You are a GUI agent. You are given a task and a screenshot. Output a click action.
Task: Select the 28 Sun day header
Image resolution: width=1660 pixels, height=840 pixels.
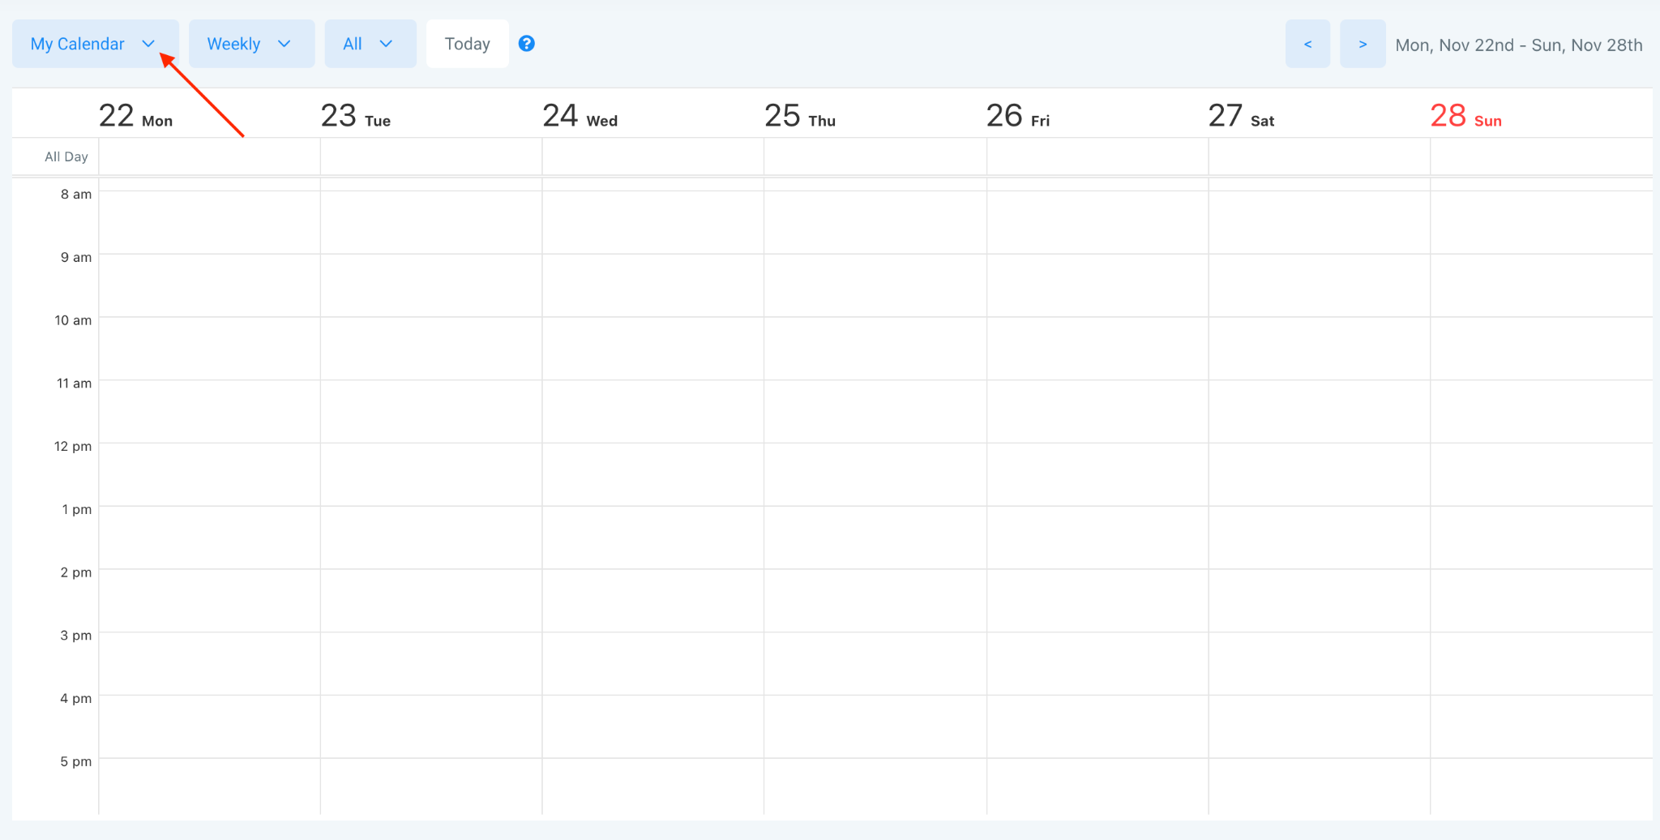(x=1466, y=116)
